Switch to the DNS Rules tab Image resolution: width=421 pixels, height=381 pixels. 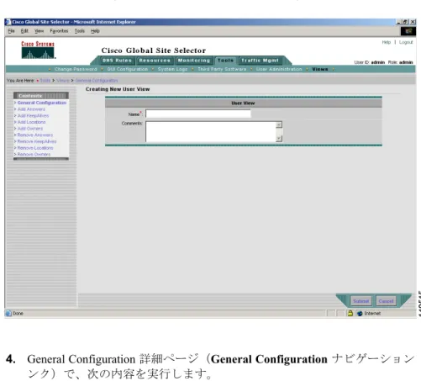(117, 61)
